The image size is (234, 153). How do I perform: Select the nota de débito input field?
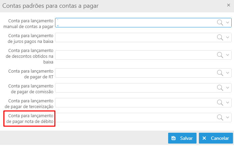point(136,118)
